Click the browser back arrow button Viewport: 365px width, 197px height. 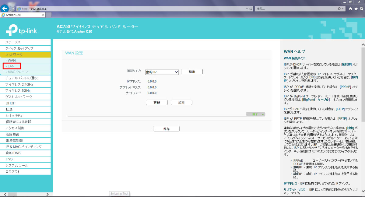point(4,9)
